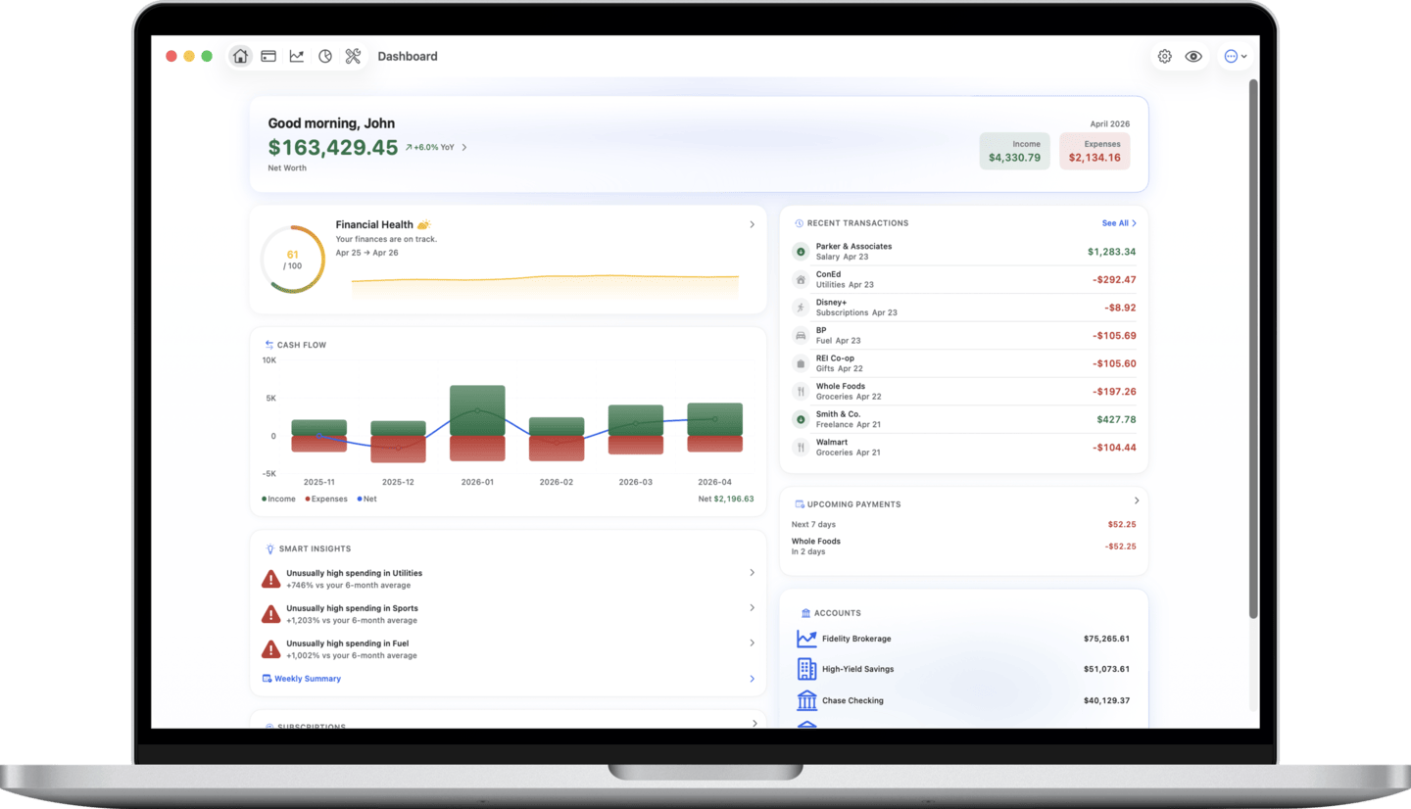Screen dimensions: 1411x809
Task: Select Next 7 days $52.25 row
Action: [963, 524]
